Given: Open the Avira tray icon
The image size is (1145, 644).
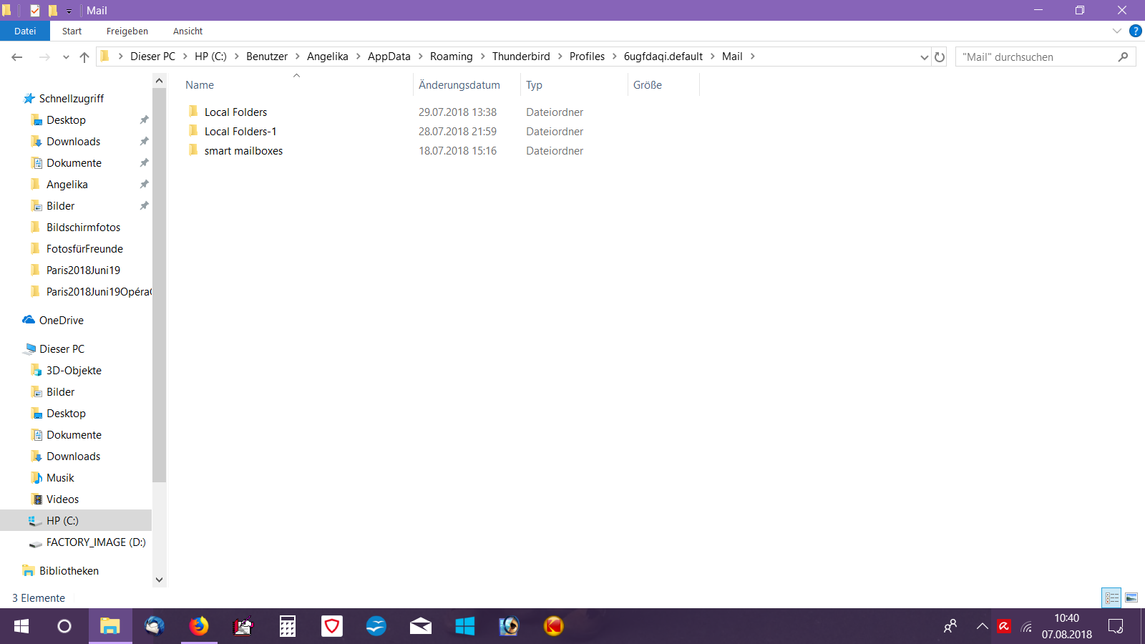Looking at the screenshot, I should [1004, 627].
